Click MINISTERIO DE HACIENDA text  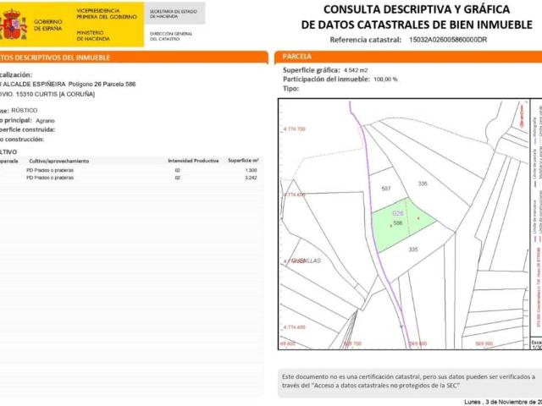tap(93, 36)
